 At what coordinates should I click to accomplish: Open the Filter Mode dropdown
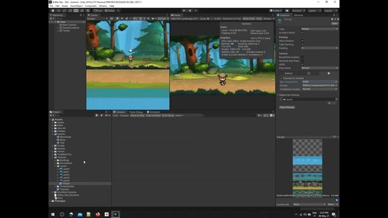[319, 68]
